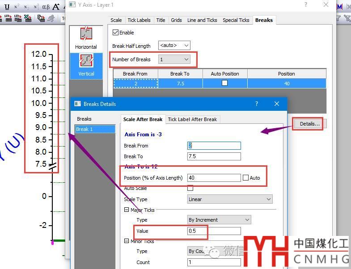Click the increase font size icon
The height and width of the screenshot is (269, 351).
point(56,7)
